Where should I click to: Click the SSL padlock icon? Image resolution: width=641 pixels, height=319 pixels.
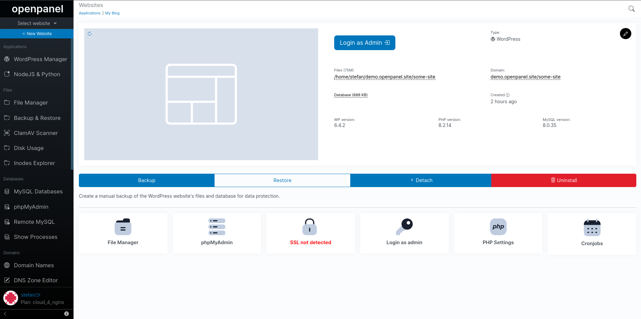tap(310, 227)
